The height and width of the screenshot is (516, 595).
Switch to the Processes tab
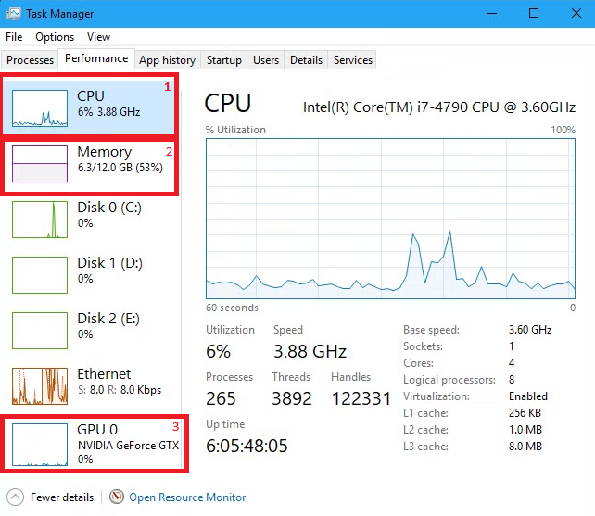pyautogui.click(x=30, y=60)
